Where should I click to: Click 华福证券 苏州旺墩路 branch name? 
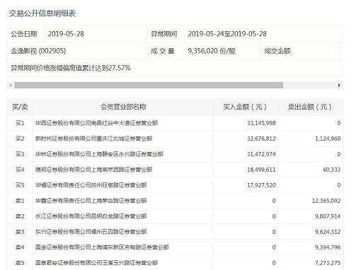91,185
